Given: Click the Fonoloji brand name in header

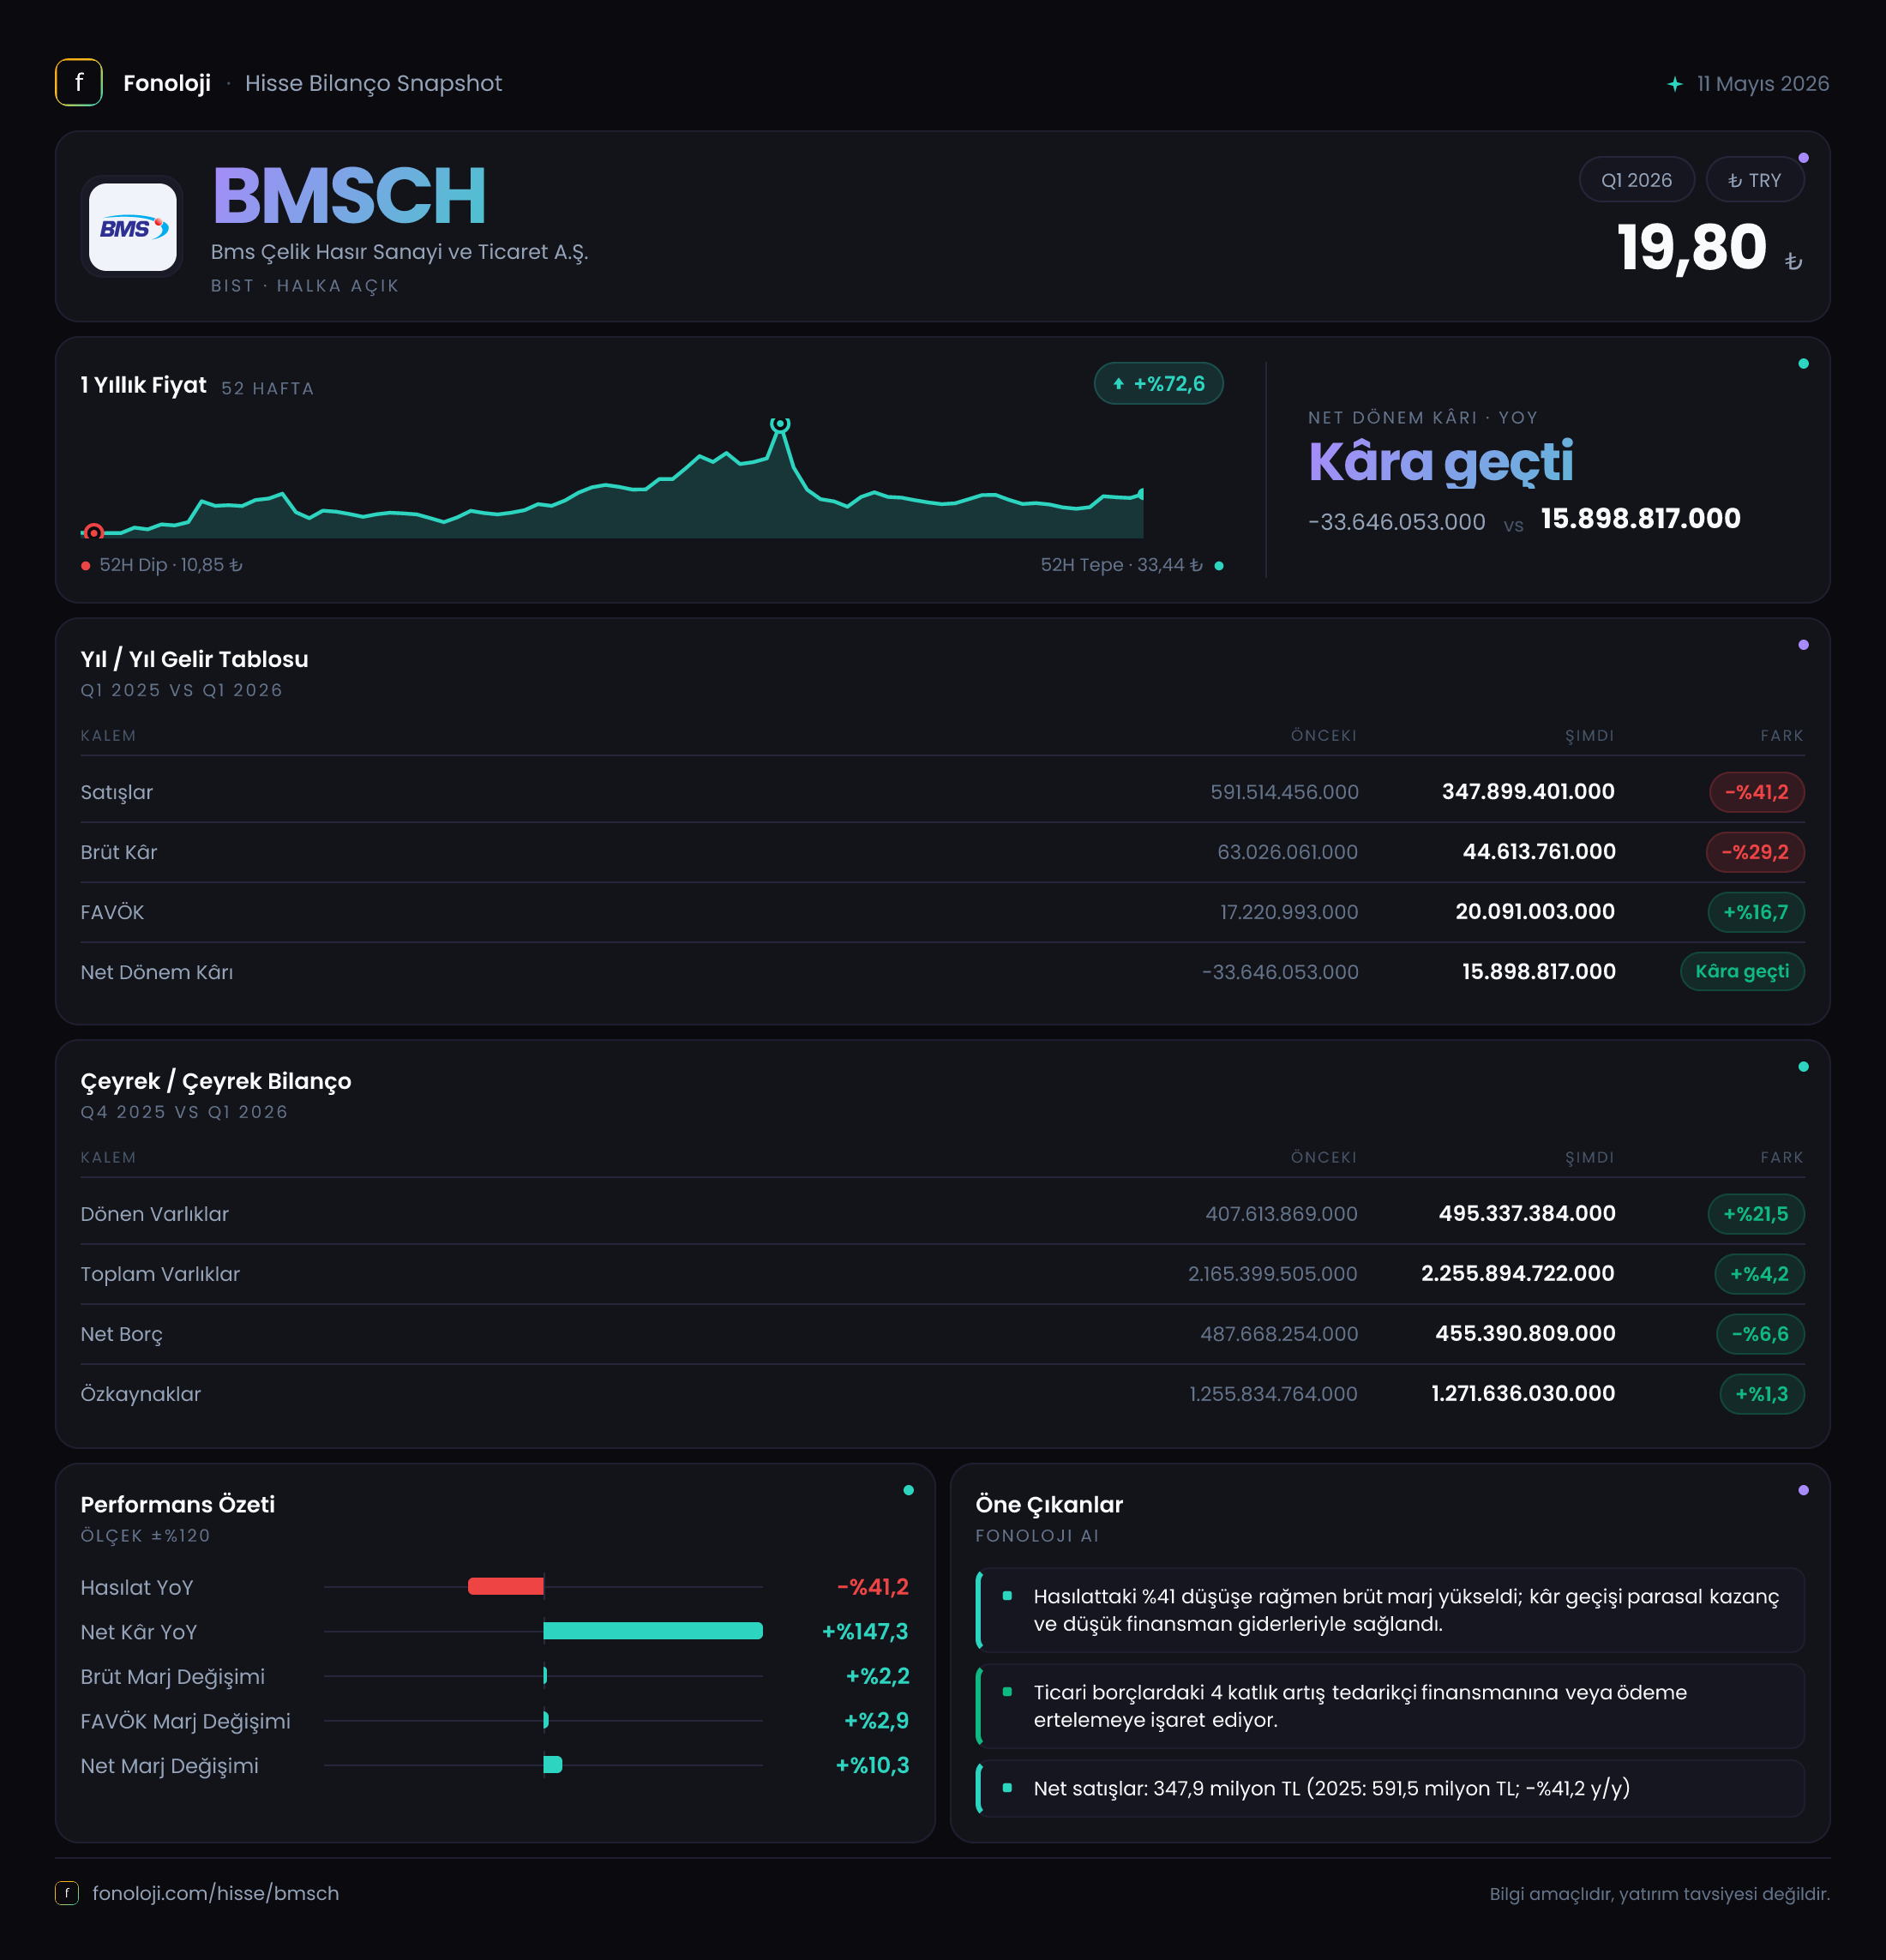Looking at the screenshot, I should pos(167,83).
